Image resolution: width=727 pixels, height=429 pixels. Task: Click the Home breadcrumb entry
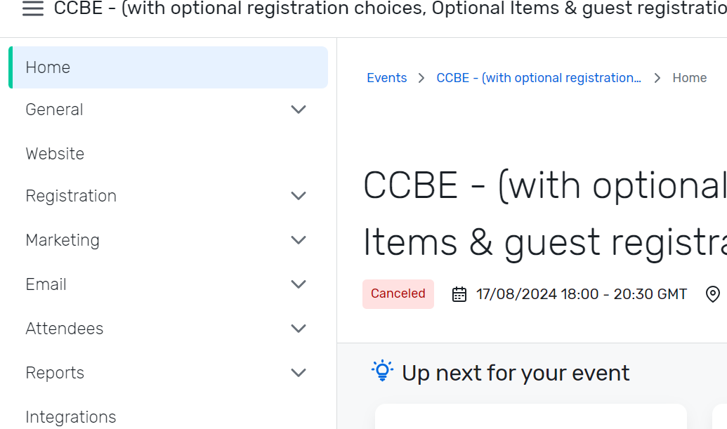(x=689, y=77)
